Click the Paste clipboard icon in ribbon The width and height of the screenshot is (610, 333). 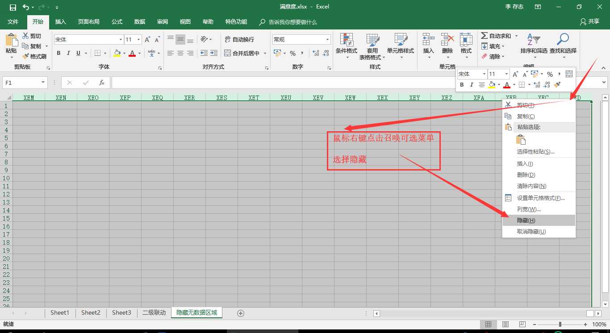click(x=11, y=40)
